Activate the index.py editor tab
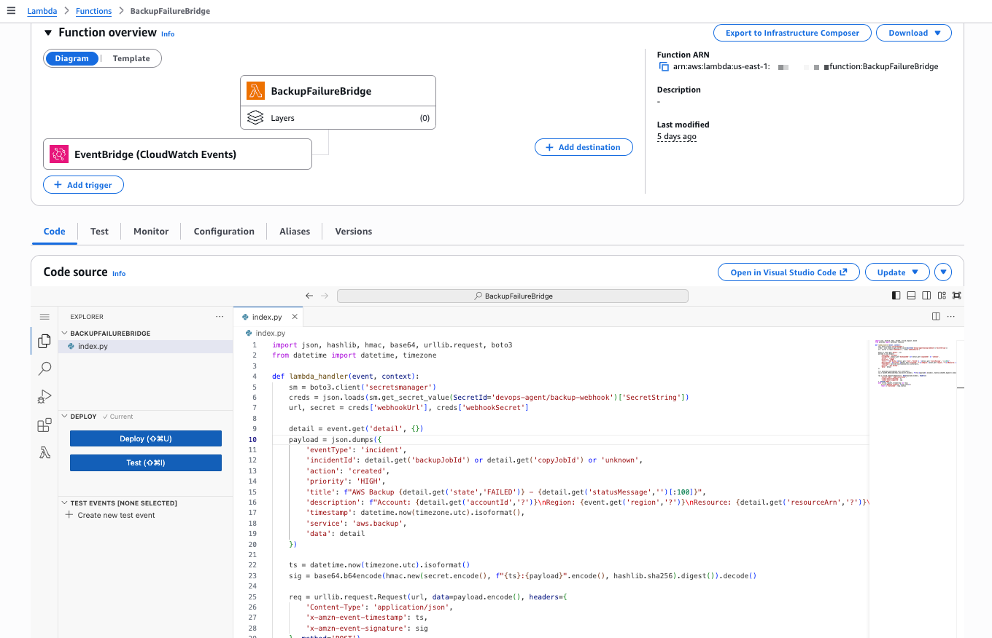The width and height of the screenshot is (992, 638). [x=267, y=317]
